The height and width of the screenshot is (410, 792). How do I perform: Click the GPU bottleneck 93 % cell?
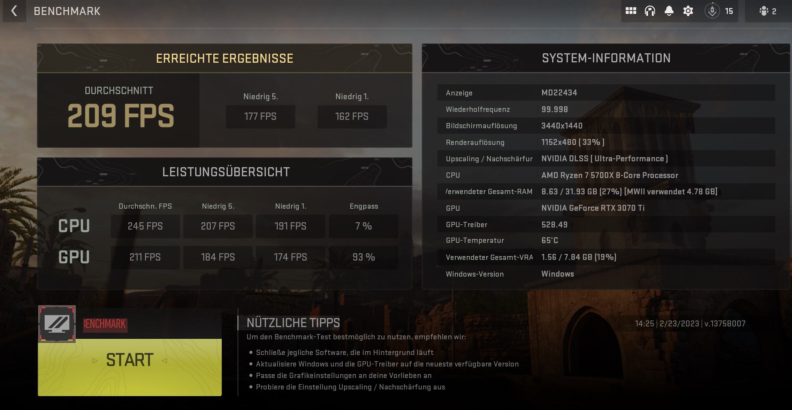pos(364,257)
